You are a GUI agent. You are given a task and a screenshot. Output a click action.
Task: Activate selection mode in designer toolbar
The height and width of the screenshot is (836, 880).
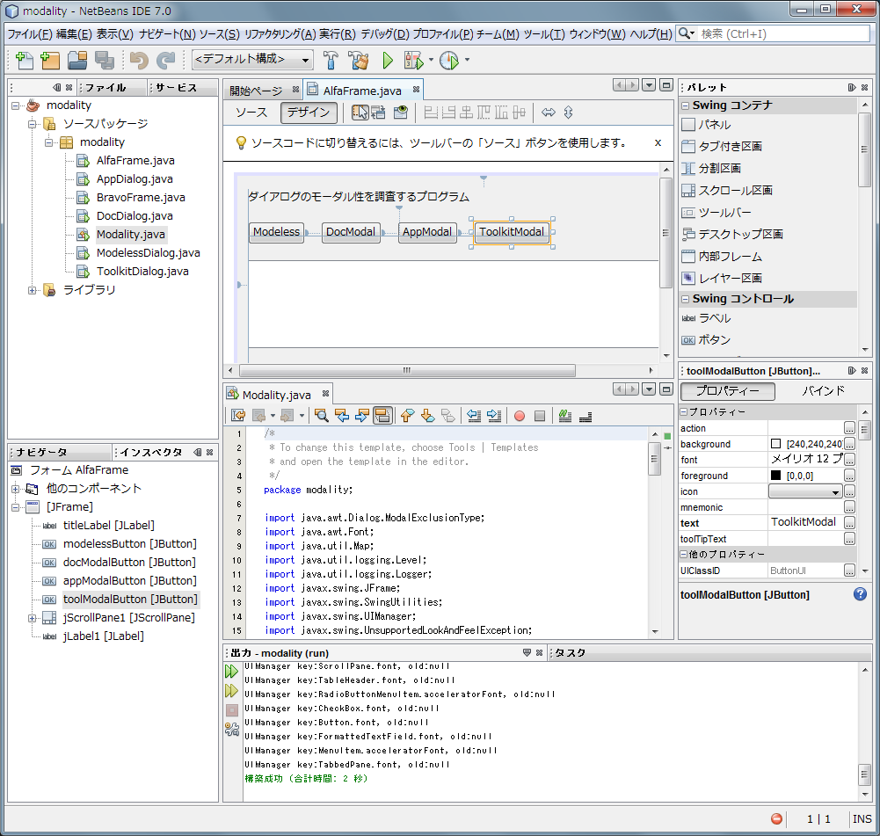[x=360, y=113]
